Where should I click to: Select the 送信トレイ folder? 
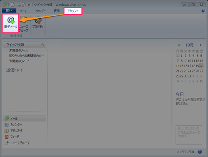14,70
